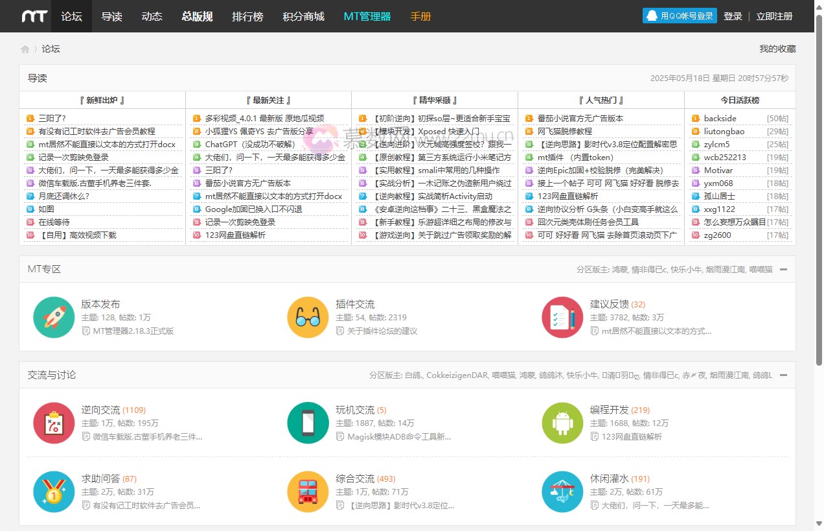
Task: Open the checklist 建议反馈 forum icon
Action: coord(562,318)
